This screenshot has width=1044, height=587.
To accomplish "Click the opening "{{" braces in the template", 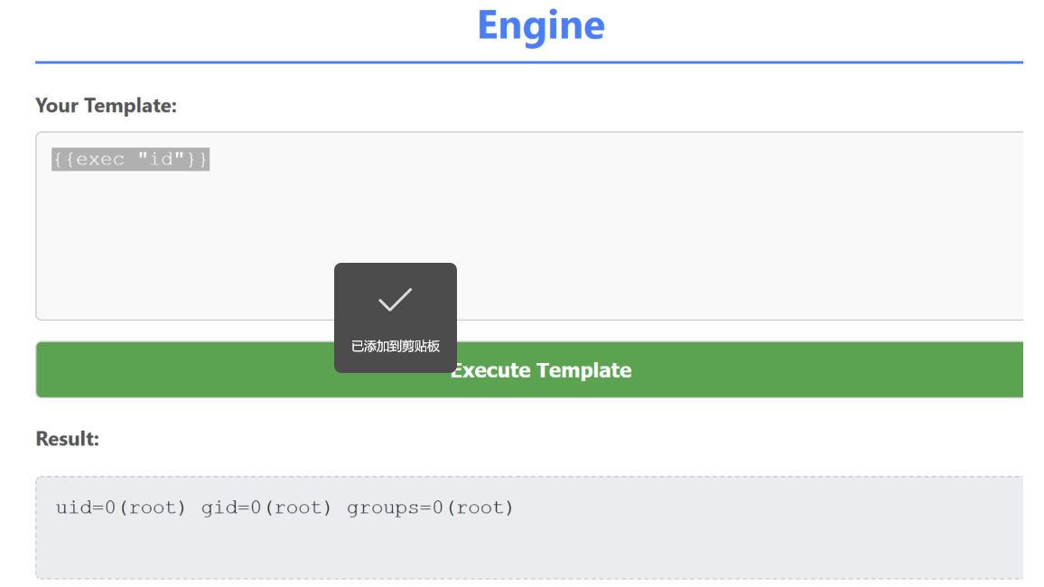I will tap(63, 160).
